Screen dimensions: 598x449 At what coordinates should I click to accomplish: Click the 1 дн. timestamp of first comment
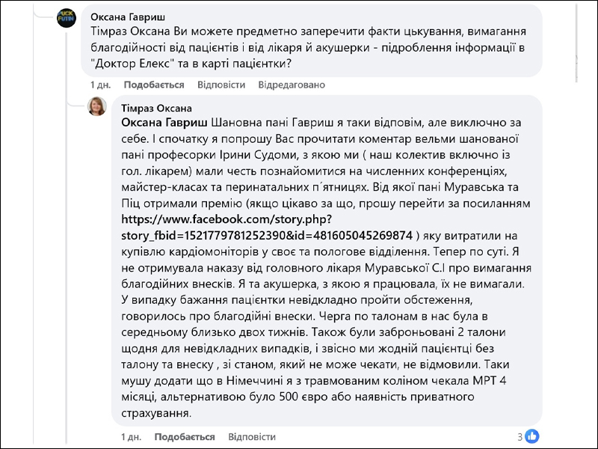[x=101, y=85]
